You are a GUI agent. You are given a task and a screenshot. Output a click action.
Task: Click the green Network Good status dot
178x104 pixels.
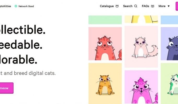coord(16,6)
